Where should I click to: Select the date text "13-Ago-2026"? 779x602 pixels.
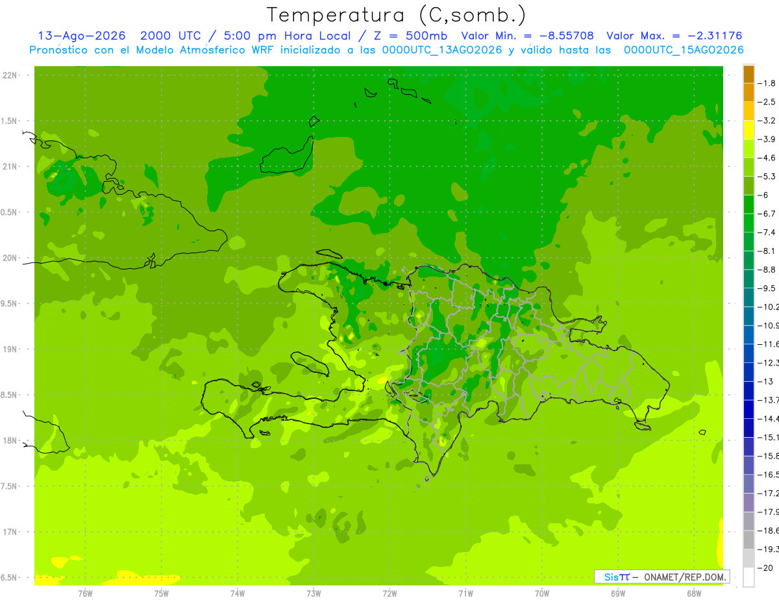[x=82, y=36]
